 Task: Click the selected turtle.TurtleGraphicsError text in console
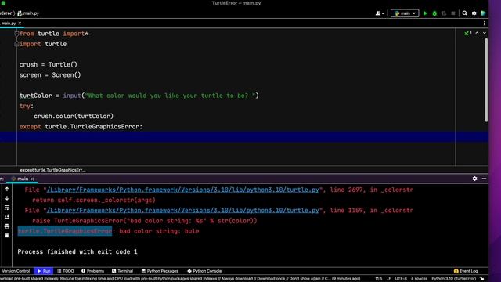65,231
